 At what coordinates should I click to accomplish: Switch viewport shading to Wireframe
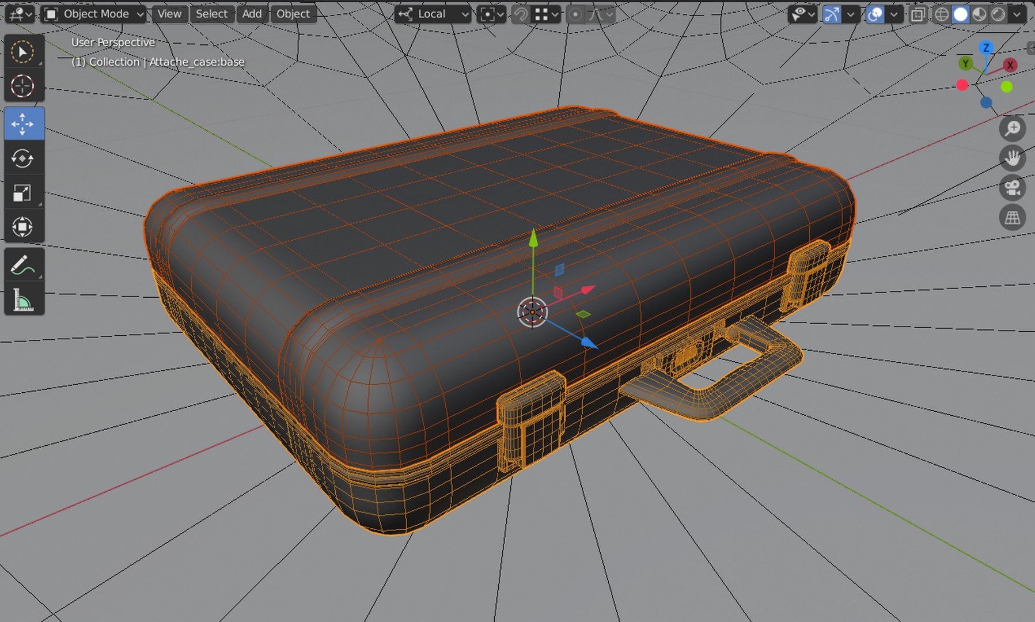(x=942, y=14)
